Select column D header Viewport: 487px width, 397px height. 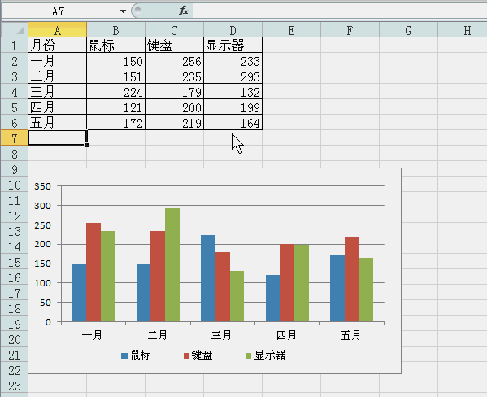(x=233, y=30)
